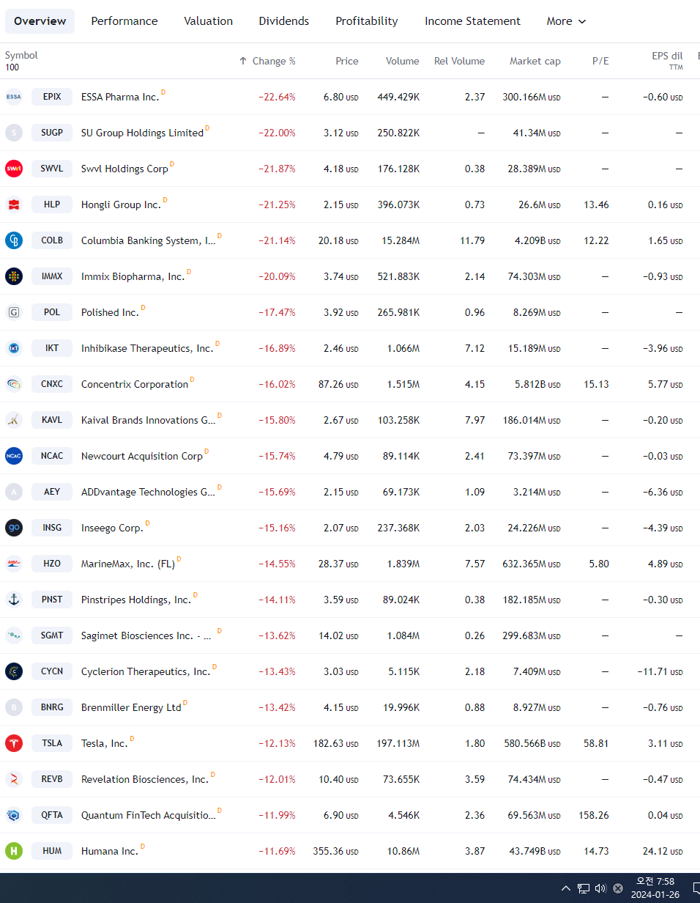Open the COLB ticker symbol
The image size is (700, 903).
(52, 240)
